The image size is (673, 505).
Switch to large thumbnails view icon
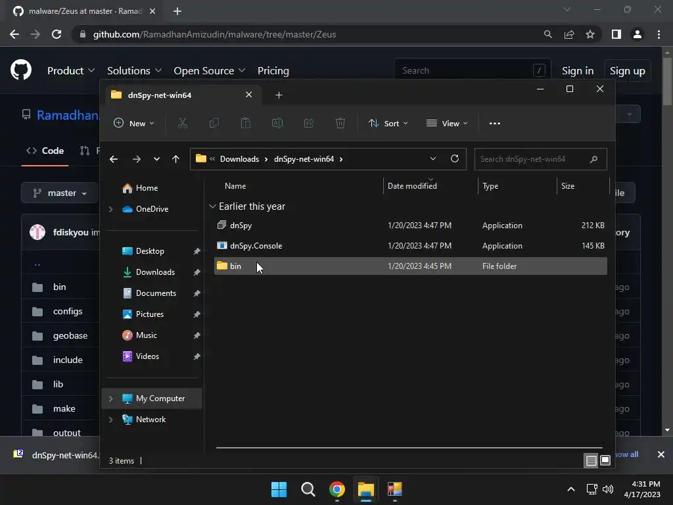click(605, 461)
